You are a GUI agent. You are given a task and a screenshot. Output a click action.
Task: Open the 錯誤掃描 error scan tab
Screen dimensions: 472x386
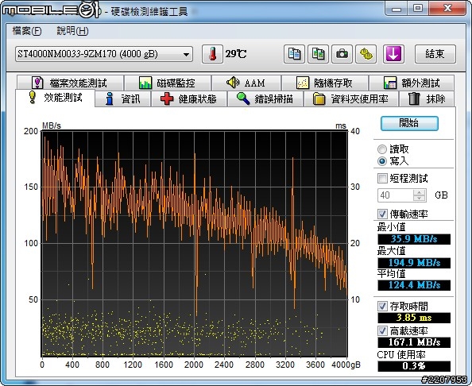[265, 99]
